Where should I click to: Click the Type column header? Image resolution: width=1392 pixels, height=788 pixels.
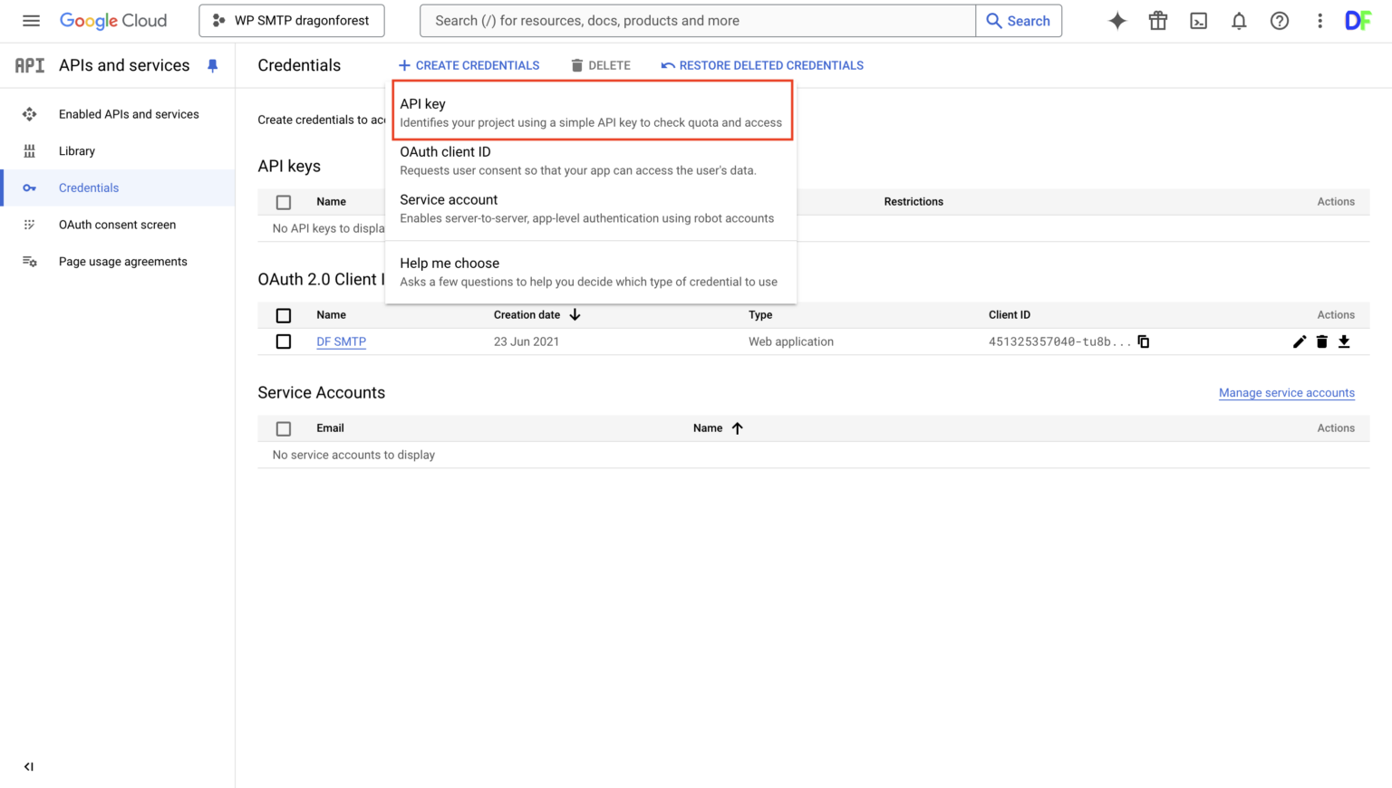click(760, 314)
